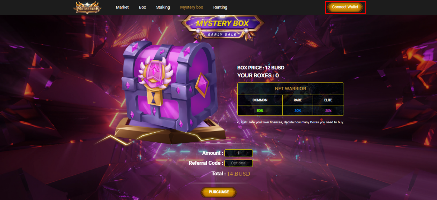The image size is (437, 200).
Task: Click the Mystery Box Early Sale banner
Action: pyautogui.click(x=222, y=27)
